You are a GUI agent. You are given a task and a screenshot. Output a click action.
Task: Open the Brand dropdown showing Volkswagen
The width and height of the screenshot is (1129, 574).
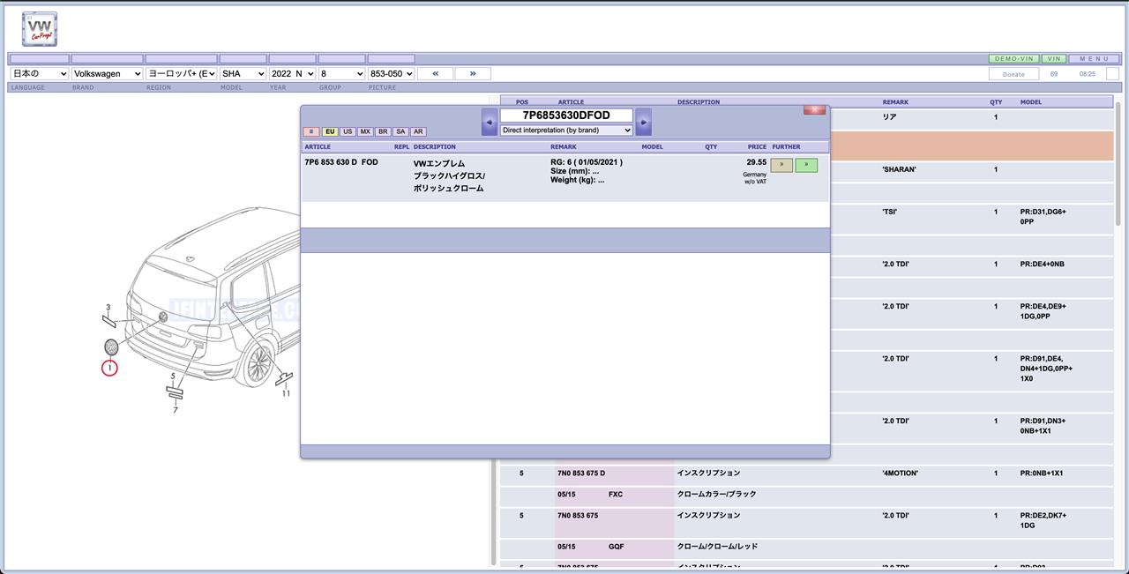point(107,74)
